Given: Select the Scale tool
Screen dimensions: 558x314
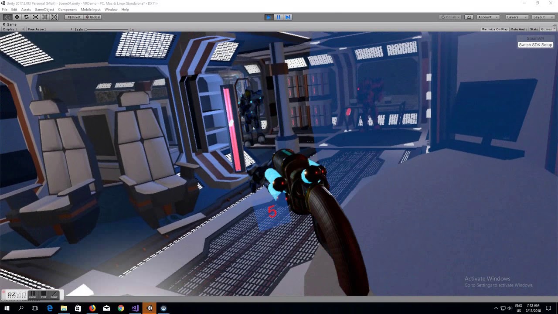Looking at the screenshot, I should tap(36, 17).
